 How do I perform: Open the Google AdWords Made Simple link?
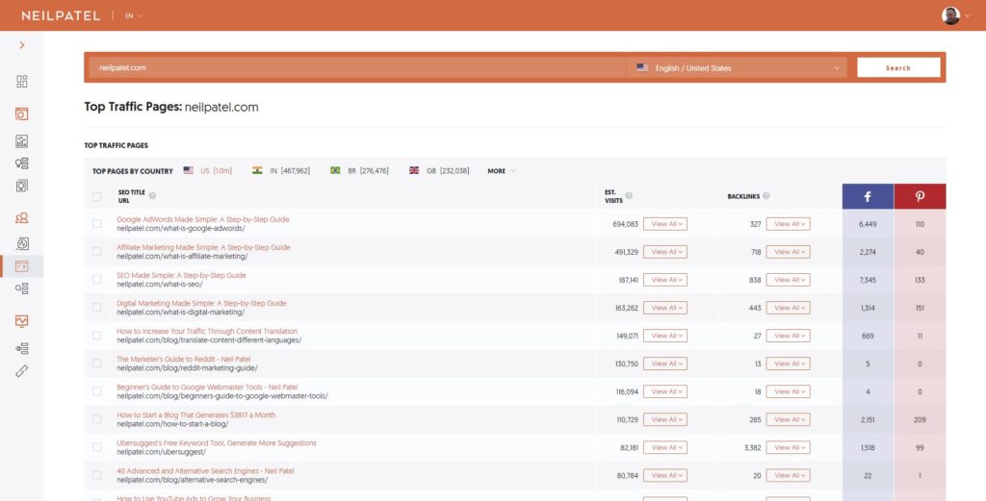pos(202,219)
